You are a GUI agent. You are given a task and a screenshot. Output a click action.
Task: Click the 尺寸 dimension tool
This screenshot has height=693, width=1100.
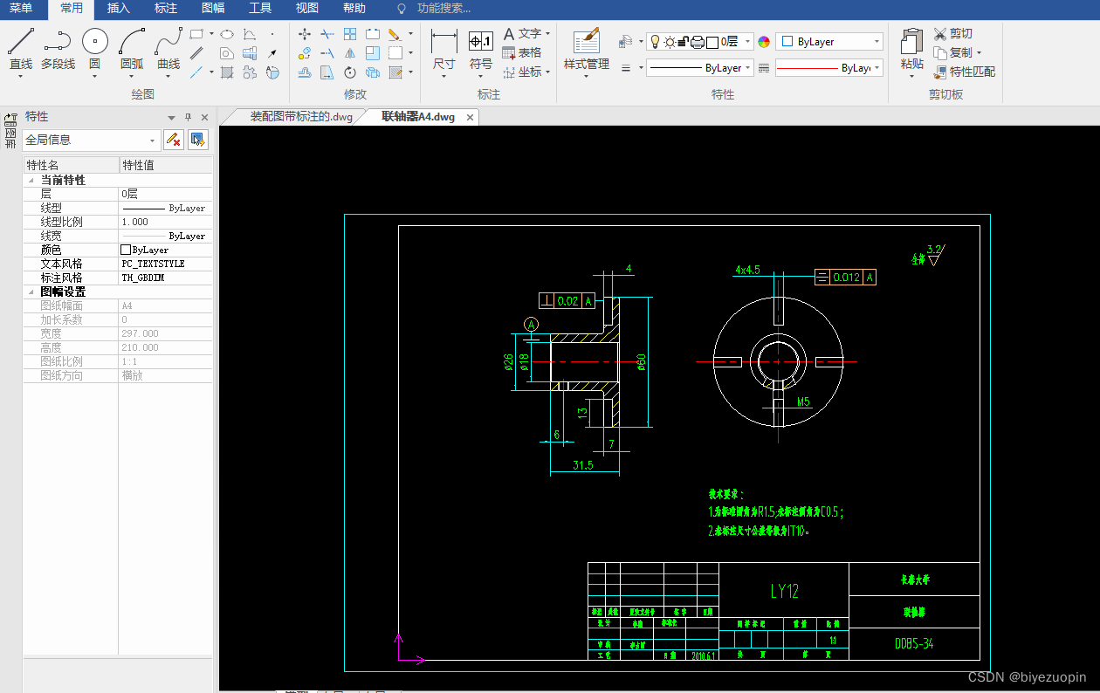444,51
